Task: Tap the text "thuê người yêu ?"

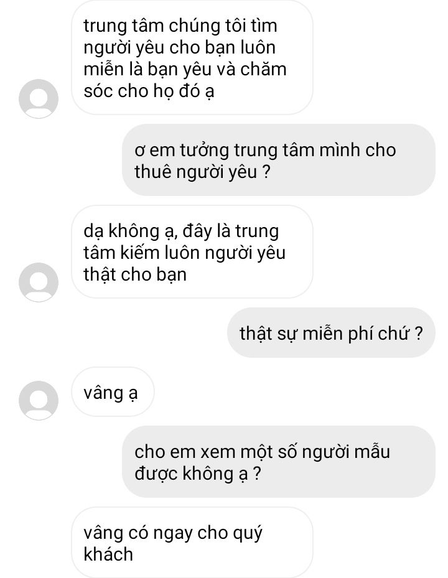Action: pyautogui.click(x=202, y=172)
